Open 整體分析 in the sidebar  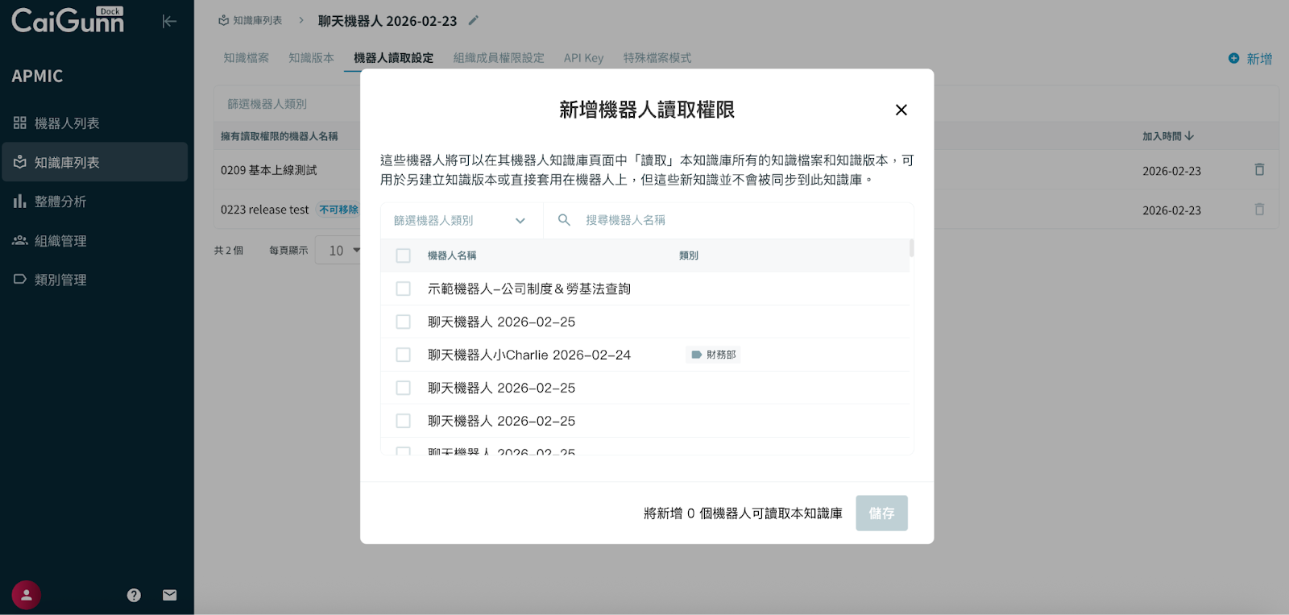coord(60,202)
